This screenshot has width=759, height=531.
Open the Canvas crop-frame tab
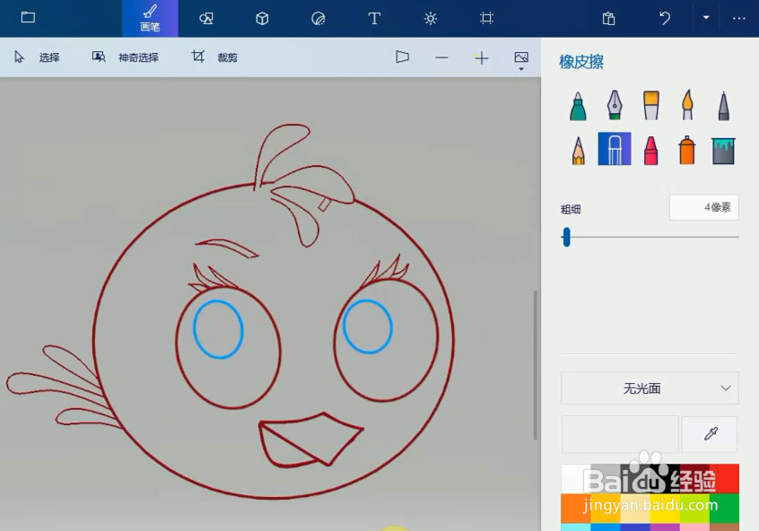(486, 19)
